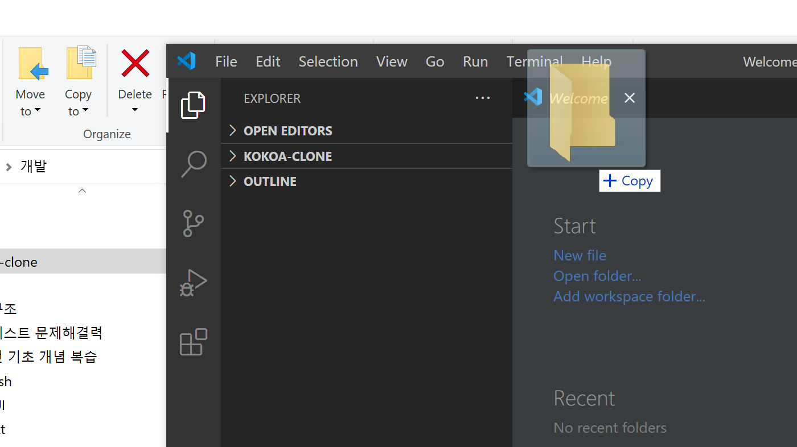Click the Copy to icon in File Explorer
The image size is (797, 447).
(x=81, y=63)
